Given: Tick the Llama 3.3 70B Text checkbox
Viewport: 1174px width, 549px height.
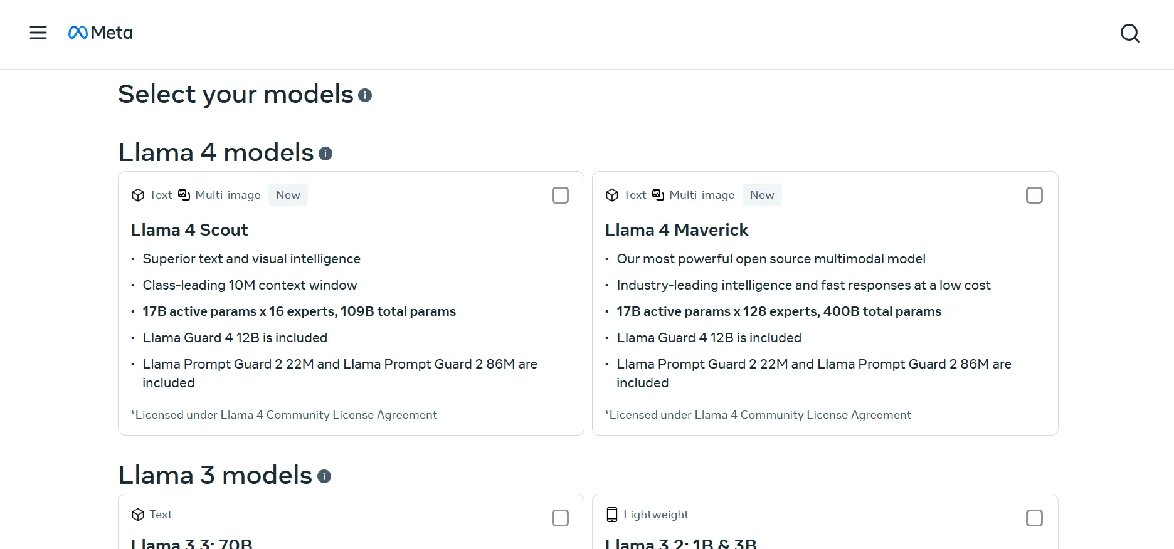Looking at the screenshot, I should point(560,518).
